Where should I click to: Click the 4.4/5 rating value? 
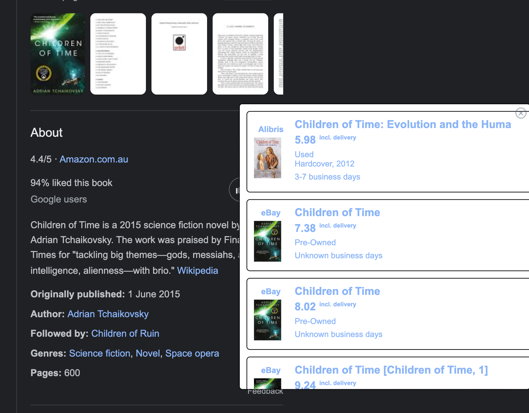click(41, 159)
